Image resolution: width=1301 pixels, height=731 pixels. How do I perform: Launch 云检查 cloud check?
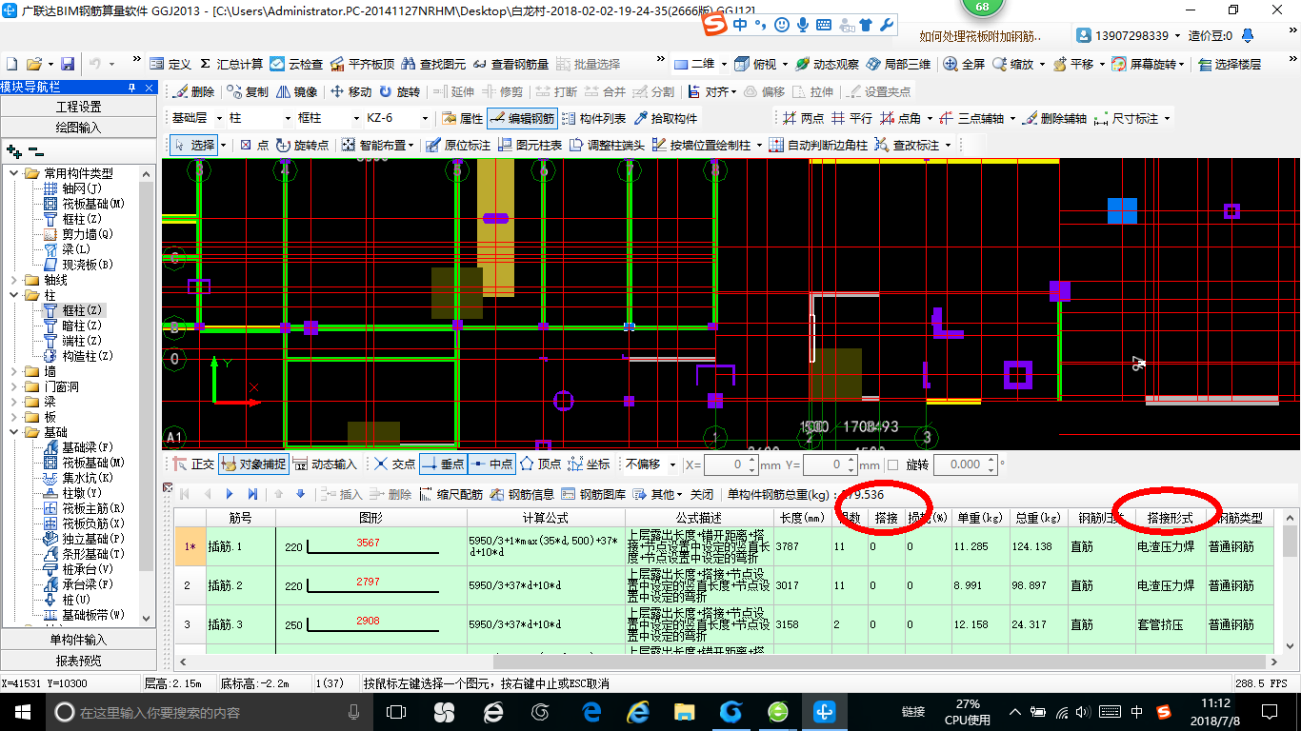[296, 64]
